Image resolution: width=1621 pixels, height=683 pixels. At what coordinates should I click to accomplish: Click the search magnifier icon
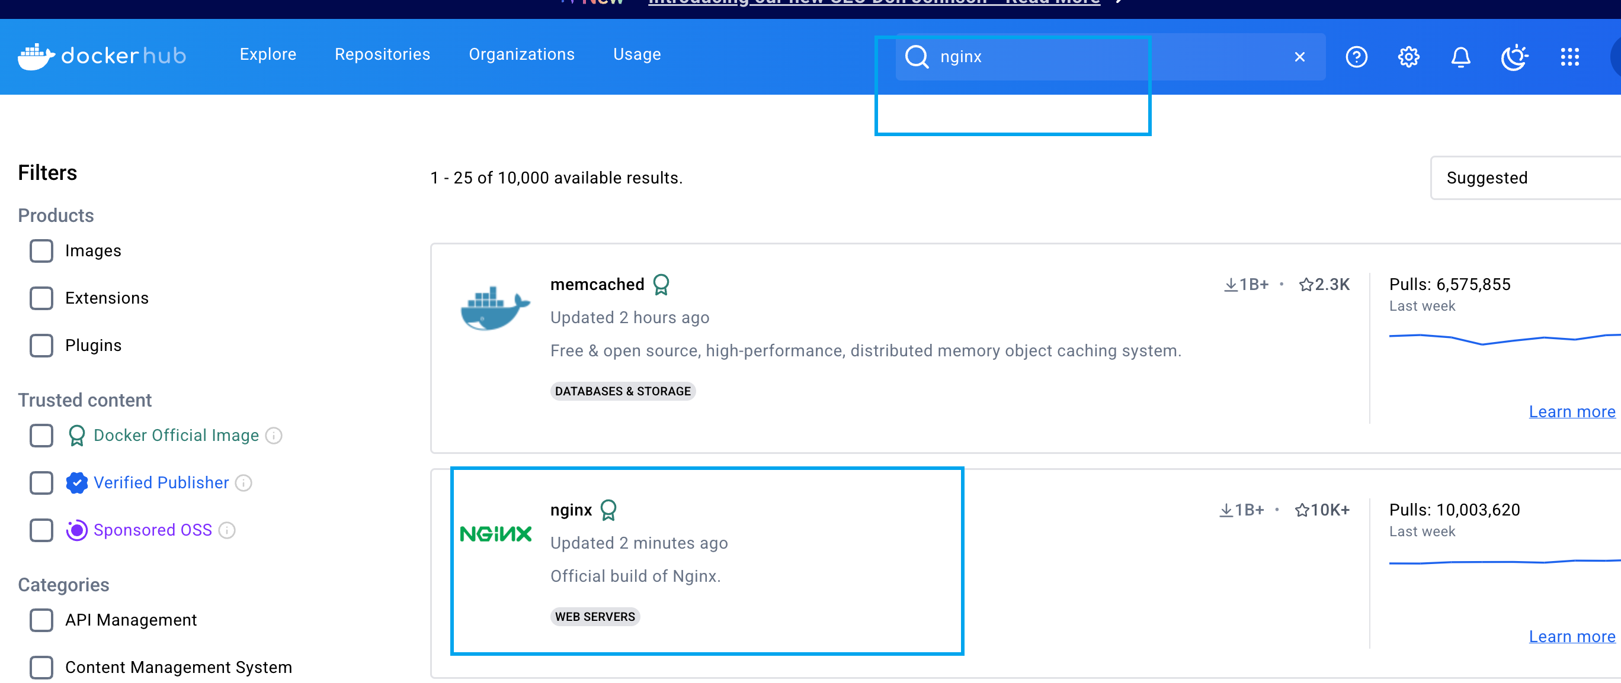[x=917, y=57]
